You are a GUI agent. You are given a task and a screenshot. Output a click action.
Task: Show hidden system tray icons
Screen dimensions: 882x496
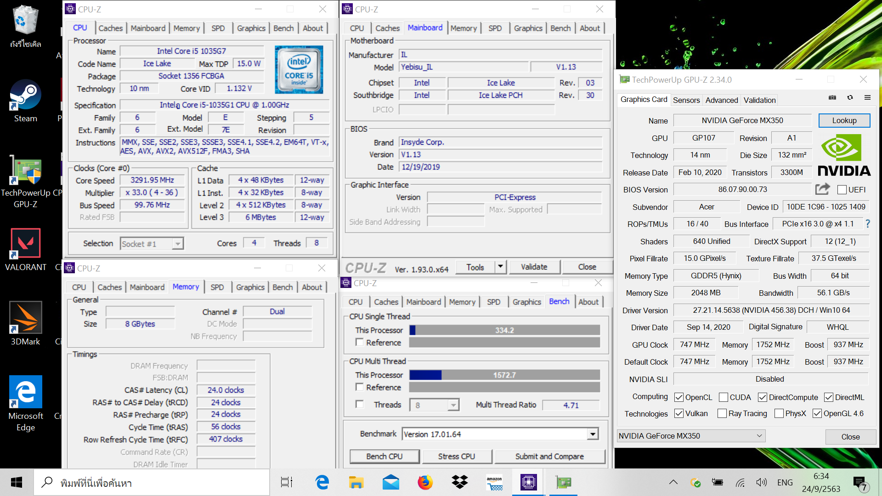coord(673,482)
